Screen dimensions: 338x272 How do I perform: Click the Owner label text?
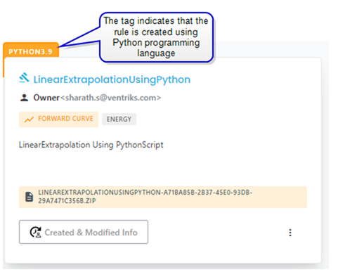tap(46, 98)
